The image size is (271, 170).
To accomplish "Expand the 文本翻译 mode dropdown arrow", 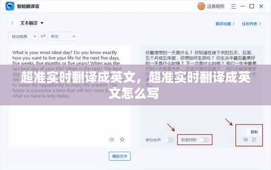I will tap(42, 23).
